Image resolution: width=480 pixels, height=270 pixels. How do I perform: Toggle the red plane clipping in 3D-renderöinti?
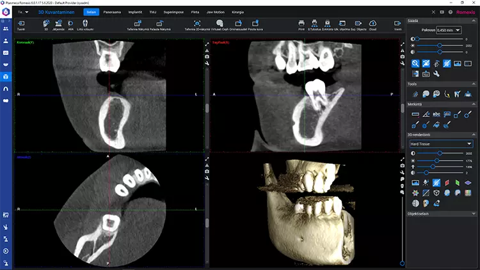(x=447, y=183)
